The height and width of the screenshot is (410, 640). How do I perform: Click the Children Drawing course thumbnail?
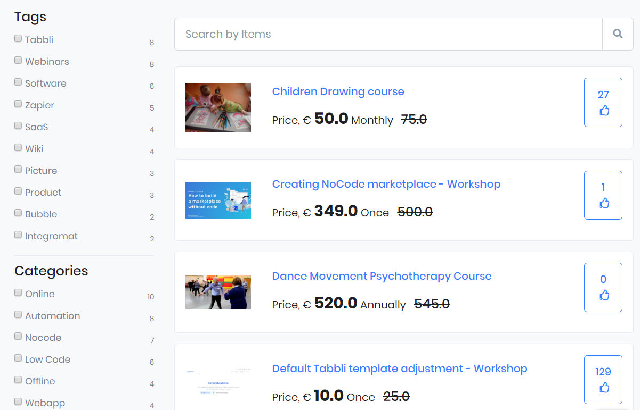pos(218,107)
